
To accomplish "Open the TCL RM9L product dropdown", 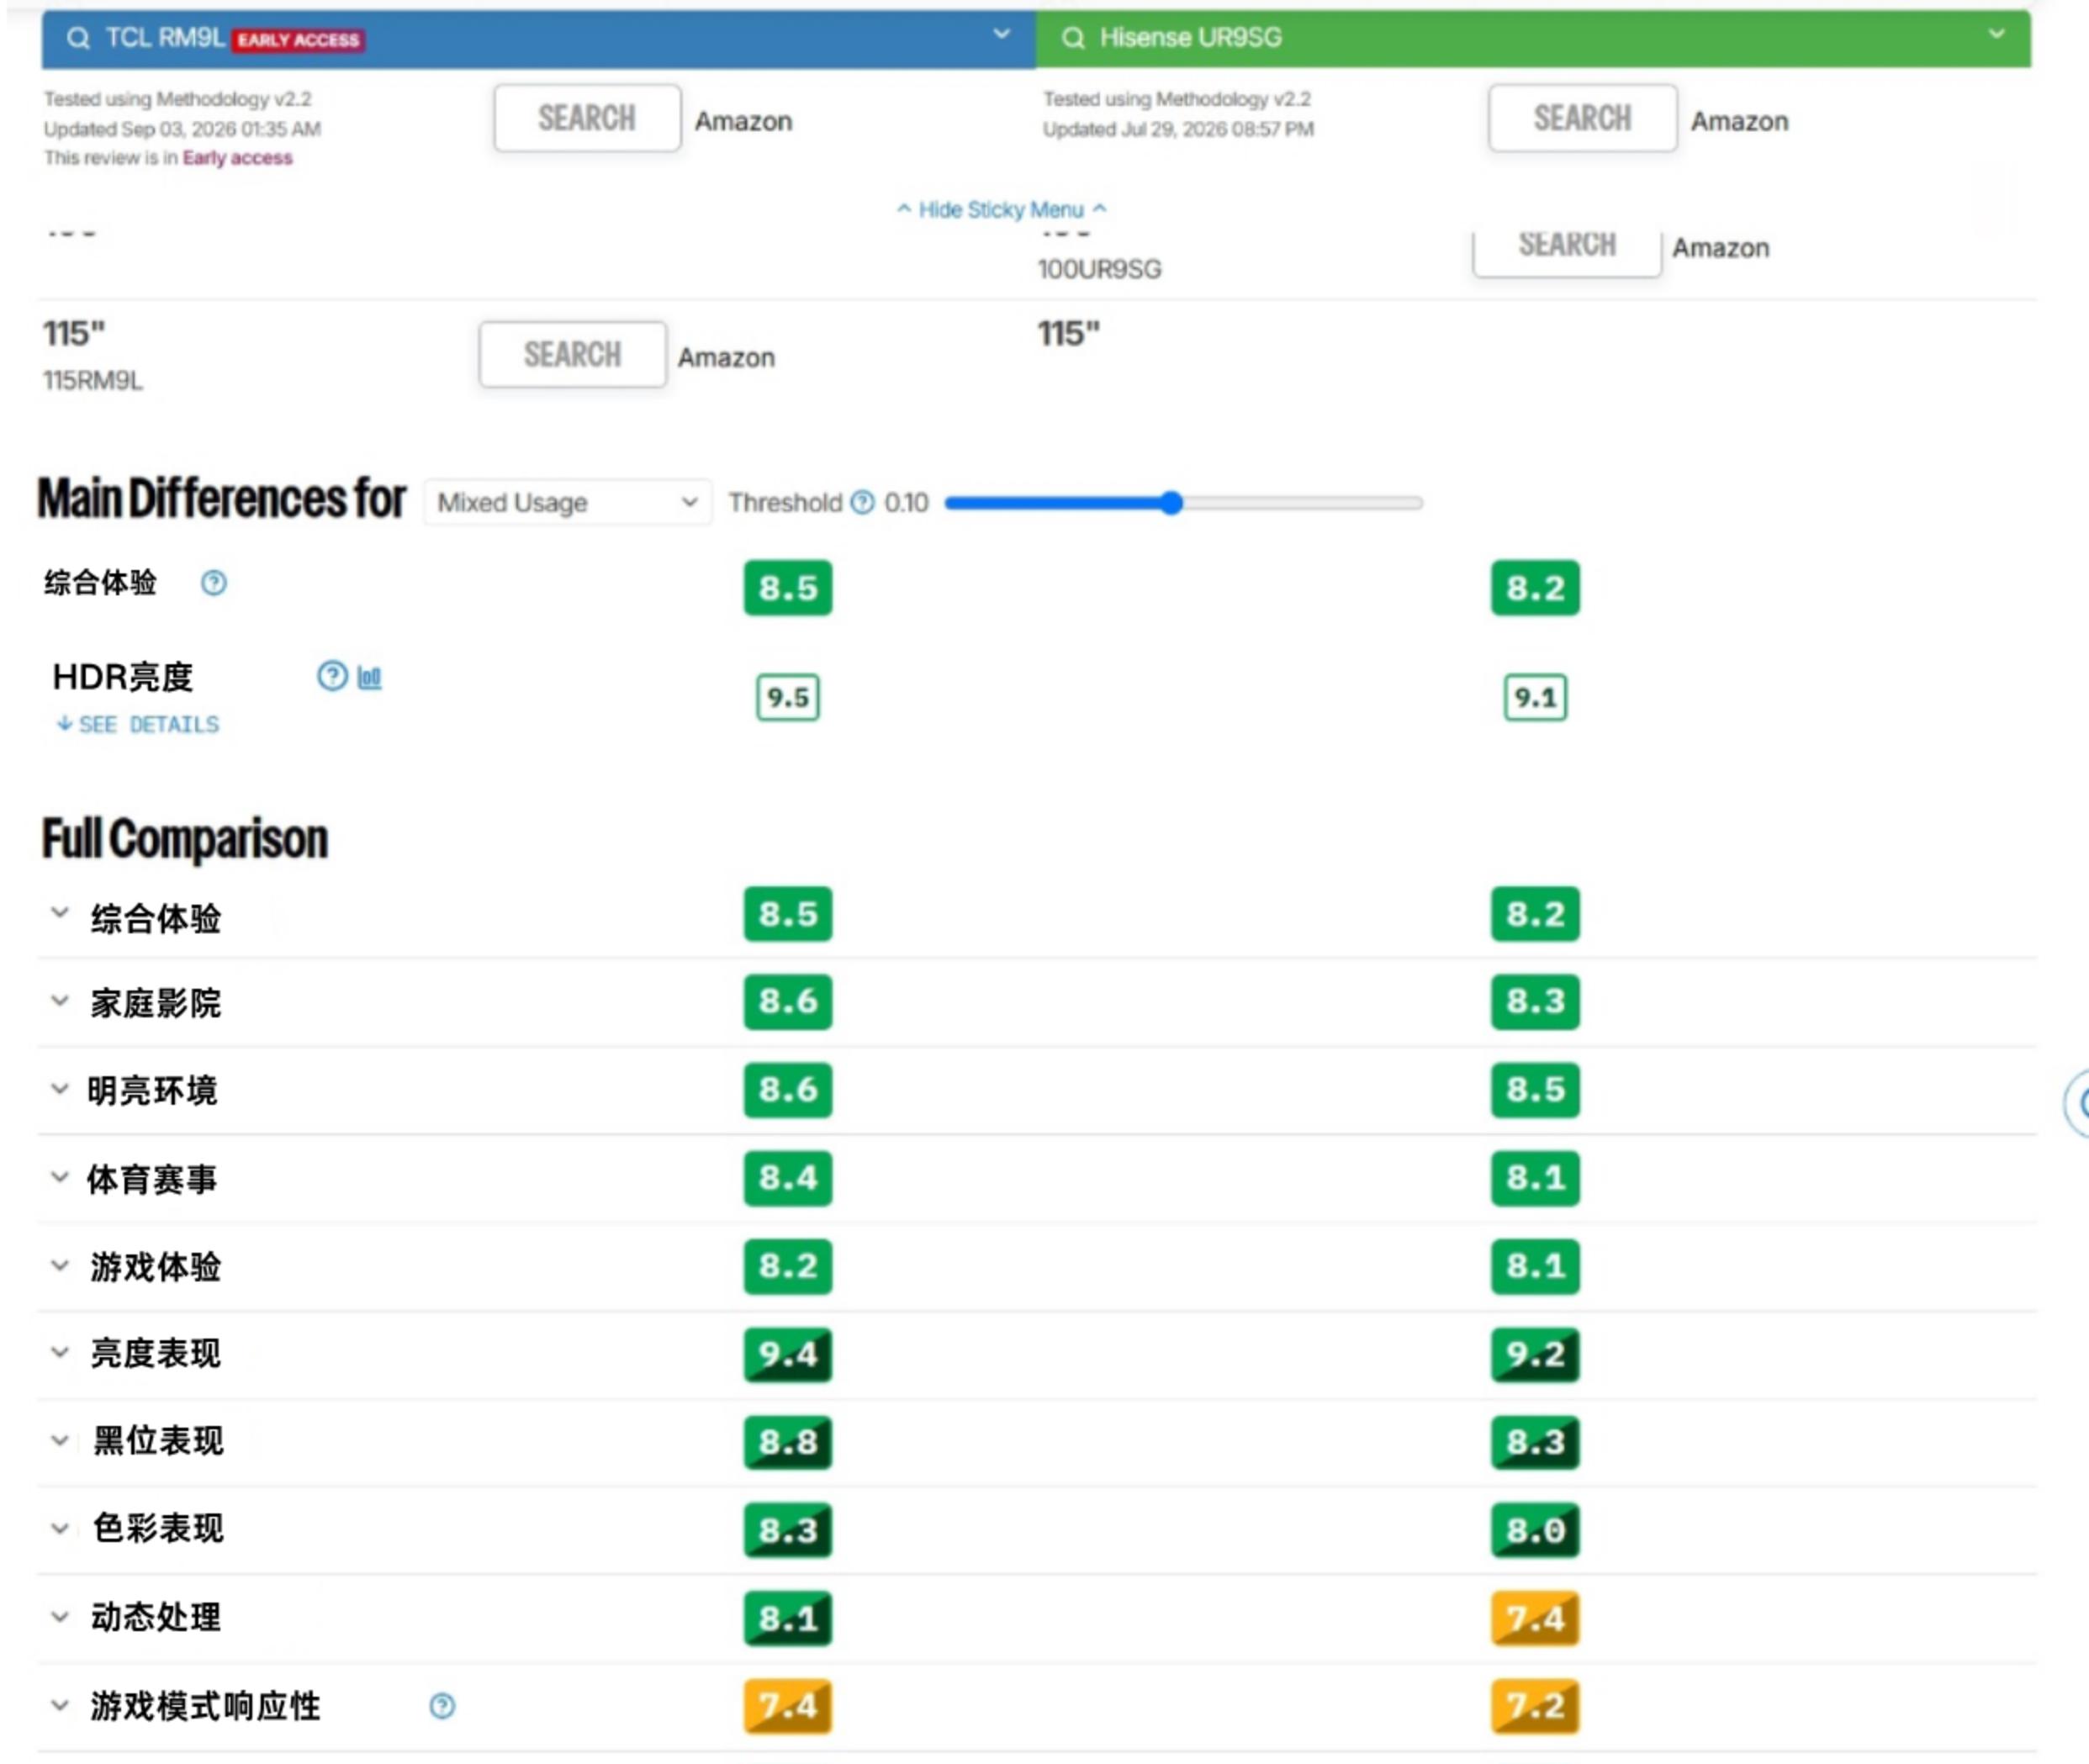I will point(1001,35).
